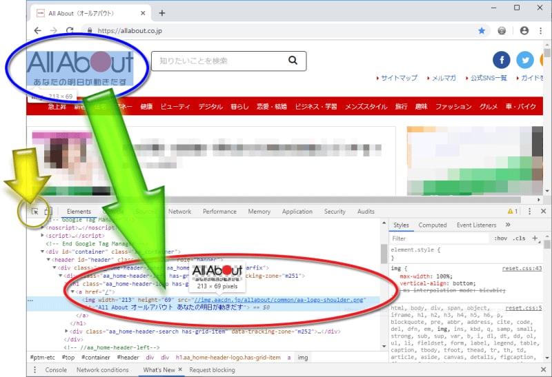Image resolution: width=552 pixels, height=377 pixels.
Task: Go back with the browser back arrow
Action: tap(37, 30)
